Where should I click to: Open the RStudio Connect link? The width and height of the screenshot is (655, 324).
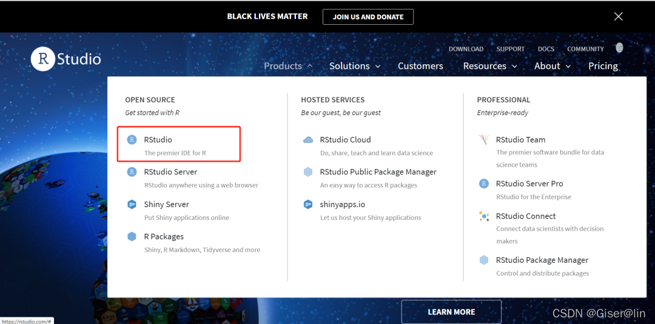click(526, 216)
